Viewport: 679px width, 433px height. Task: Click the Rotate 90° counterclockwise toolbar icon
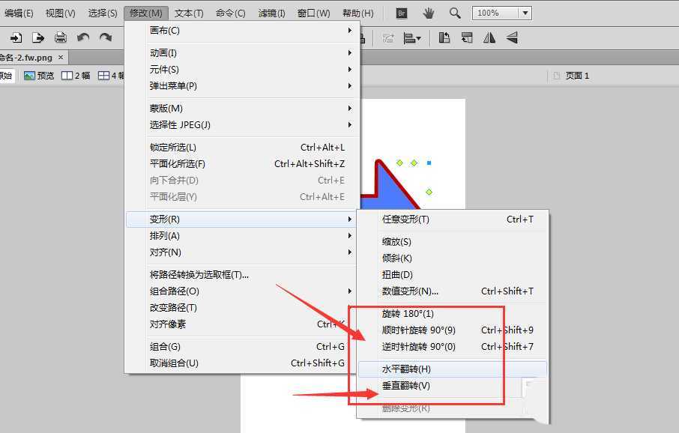[467, 37]
